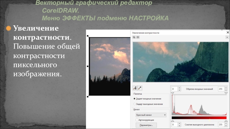Click the right output range triangle marker below gradient
Screen dimensions: 230x129
coord(226,121)
